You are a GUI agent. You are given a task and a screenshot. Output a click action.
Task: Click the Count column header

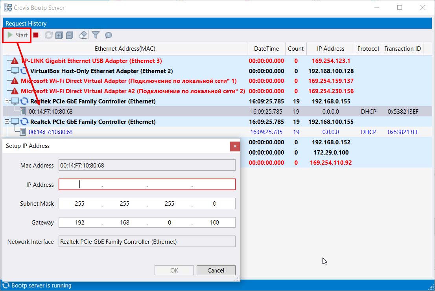(296, 49)
